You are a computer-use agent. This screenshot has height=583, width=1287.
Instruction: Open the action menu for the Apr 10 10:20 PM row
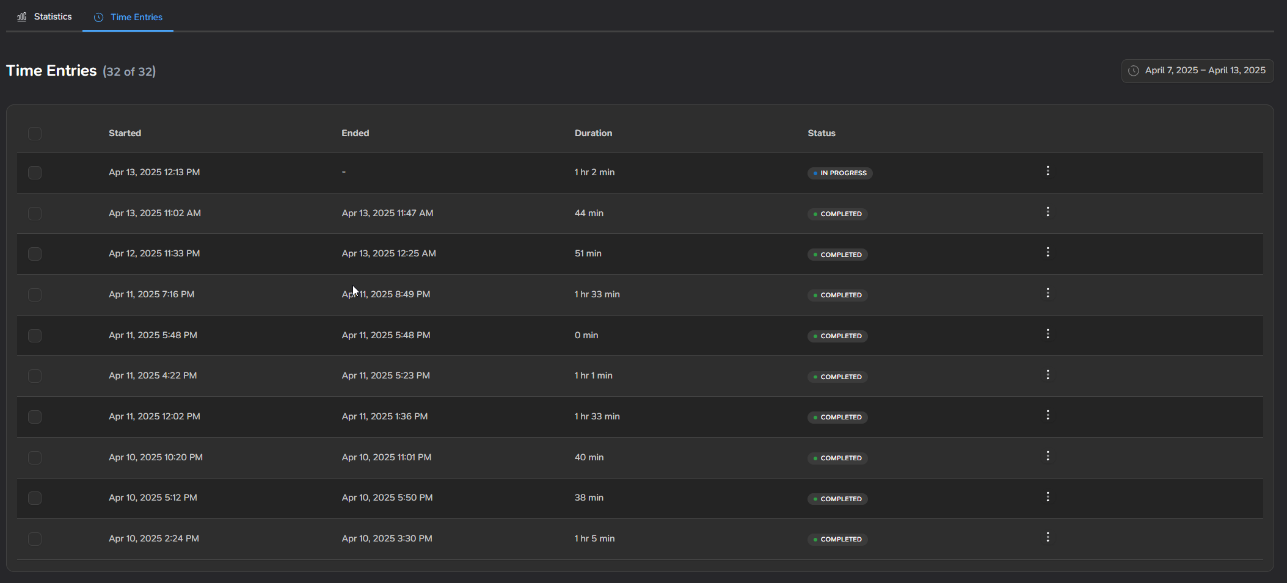tap(1048, 455)
